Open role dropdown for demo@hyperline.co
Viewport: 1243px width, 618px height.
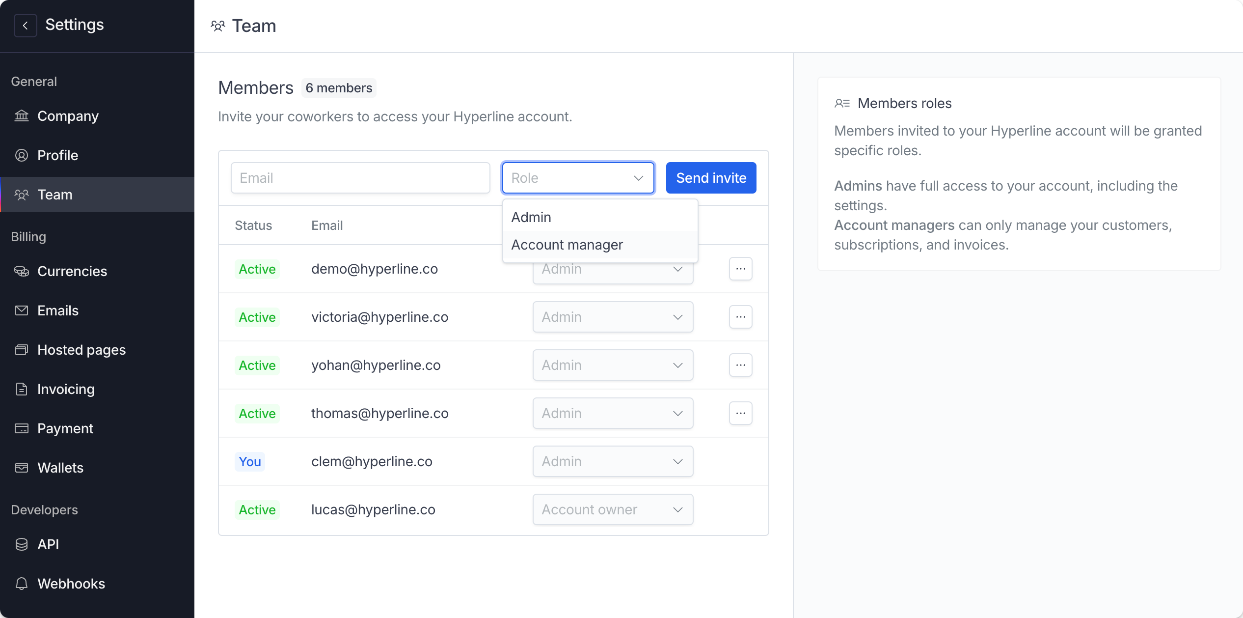coord(613,273)
